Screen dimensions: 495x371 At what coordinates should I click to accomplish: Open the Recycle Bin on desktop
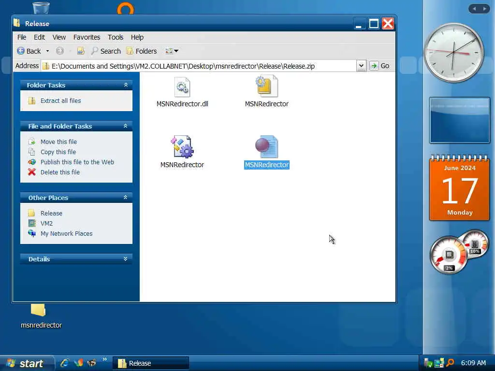coord(41,8)
